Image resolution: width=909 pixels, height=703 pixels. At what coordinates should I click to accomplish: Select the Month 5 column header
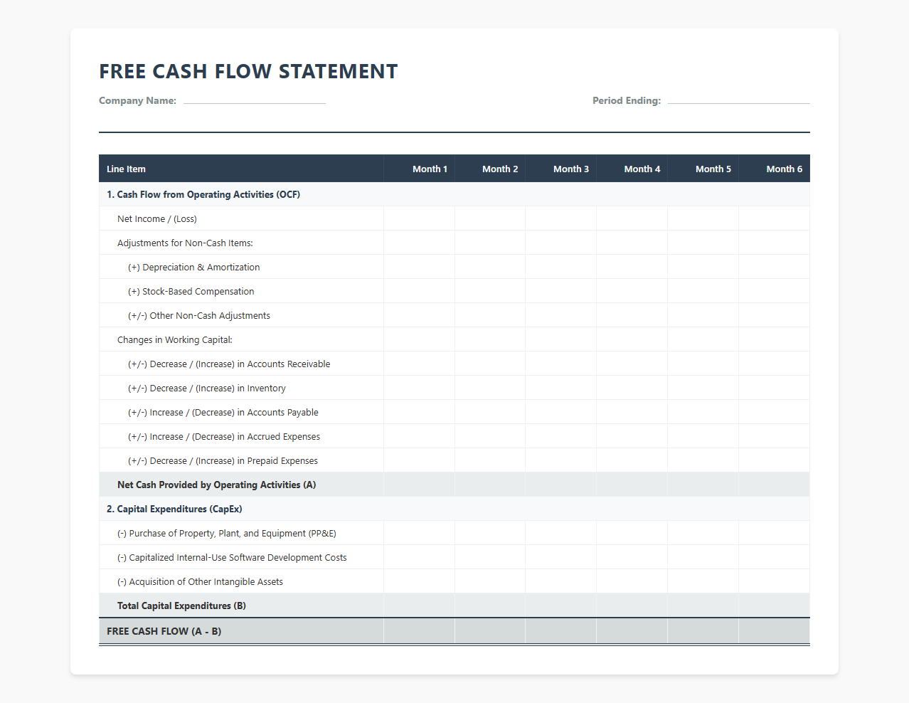tap(703, 169)
